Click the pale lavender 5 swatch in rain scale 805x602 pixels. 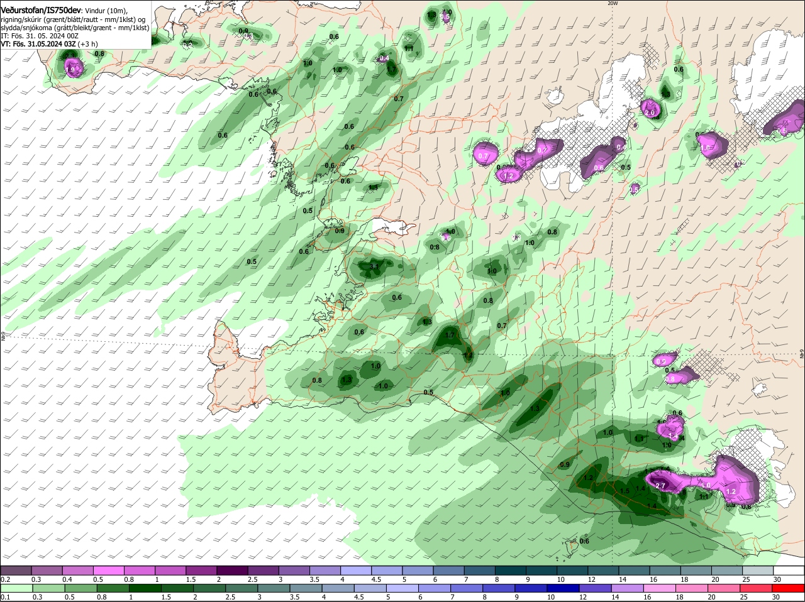(403, 588)
